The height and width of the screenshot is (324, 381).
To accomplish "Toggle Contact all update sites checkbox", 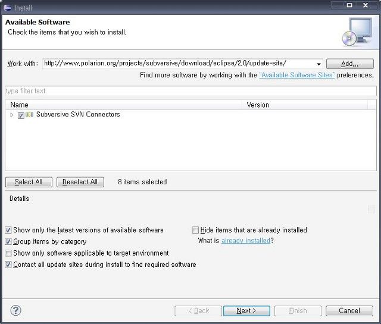I will click(8, 265).
